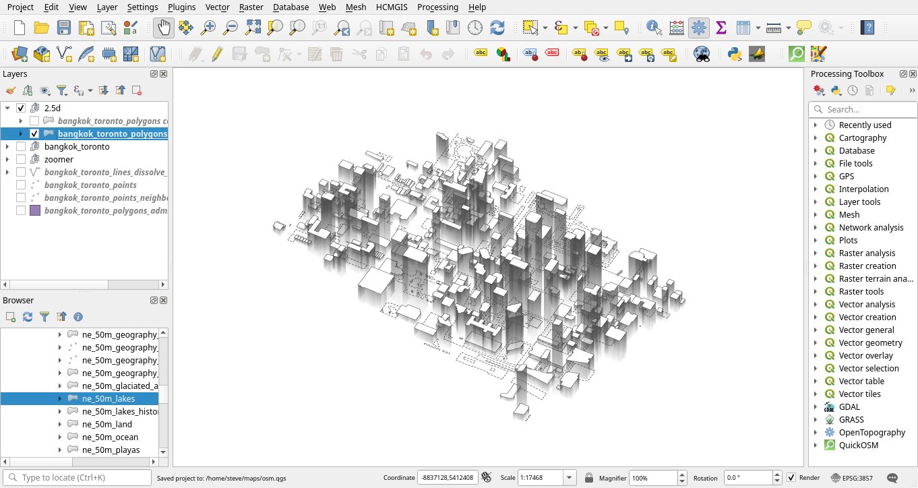The height and width of the screenshot is (488, 918).
Task: Select the Identify Features tool
Action: 652,28
